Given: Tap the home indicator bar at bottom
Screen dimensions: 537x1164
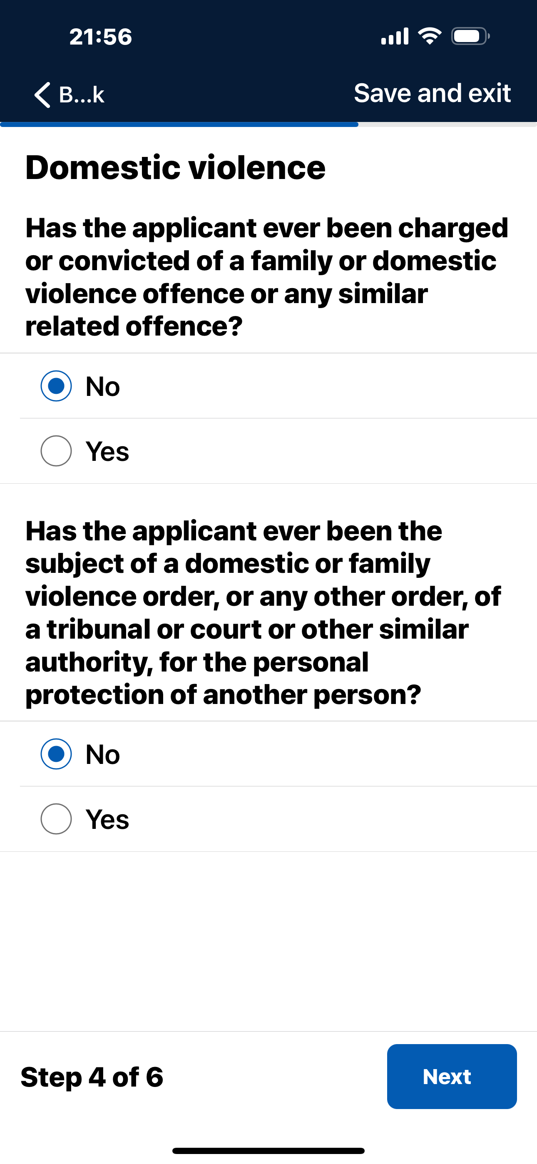Looking at the screenshot, I should click(268, 1150).
